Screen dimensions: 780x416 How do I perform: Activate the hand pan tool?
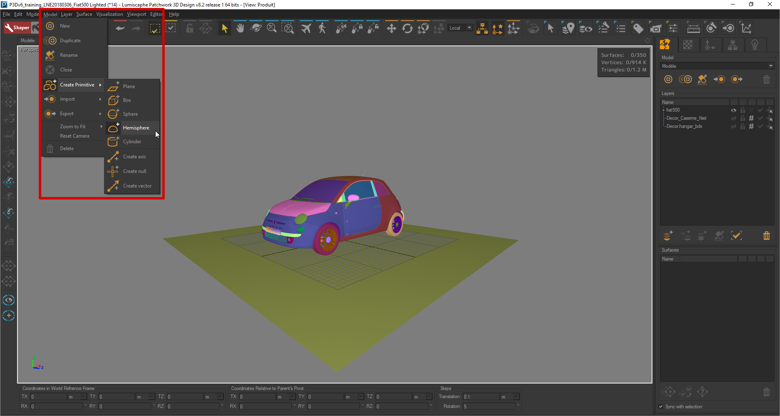coord(240,28)
